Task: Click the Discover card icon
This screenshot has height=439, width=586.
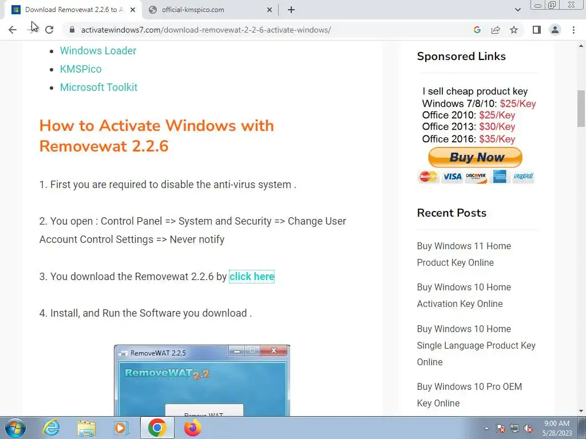Action: point(476,177)
